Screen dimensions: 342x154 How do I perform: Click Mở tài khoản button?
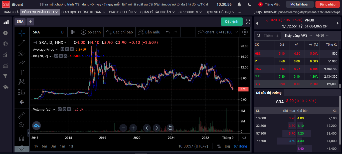(x=300, y=4)
